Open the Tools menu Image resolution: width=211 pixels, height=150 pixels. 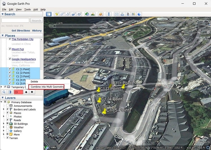click(x=27, y=10)
